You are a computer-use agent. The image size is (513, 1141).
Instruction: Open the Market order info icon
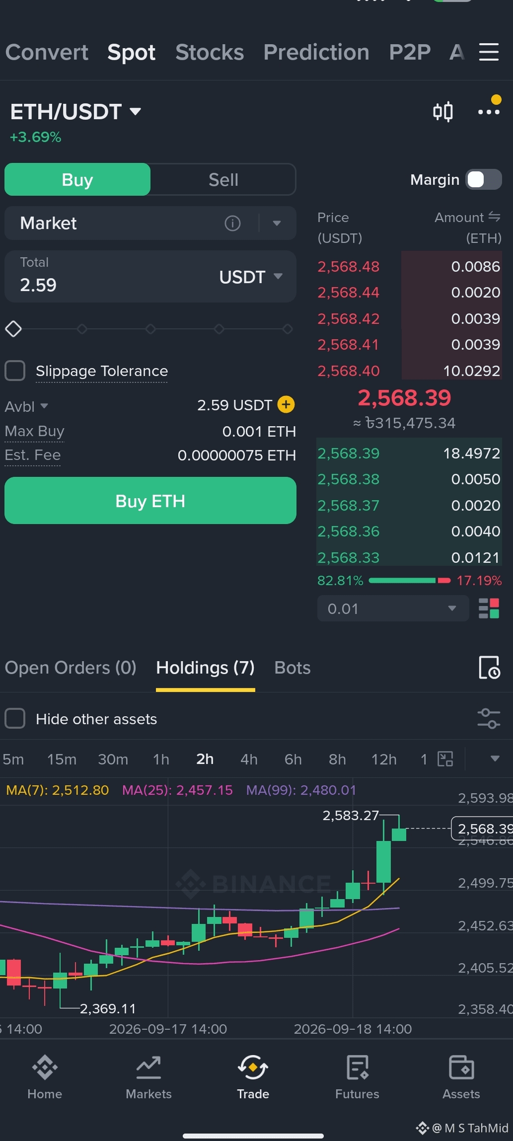click(232, 224)
